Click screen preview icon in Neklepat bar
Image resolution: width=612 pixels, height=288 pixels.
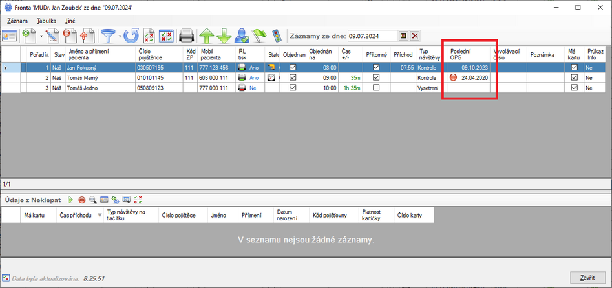tap(127, 200)
